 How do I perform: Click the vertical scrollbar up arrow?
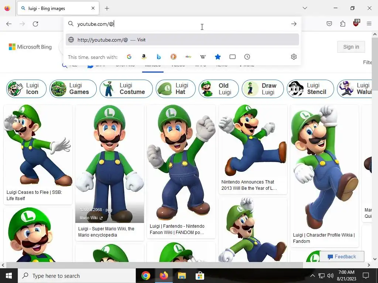point(375,34)
